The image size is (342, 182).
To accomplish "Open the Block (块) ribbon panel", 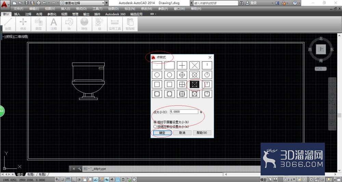I will (69, 24).
